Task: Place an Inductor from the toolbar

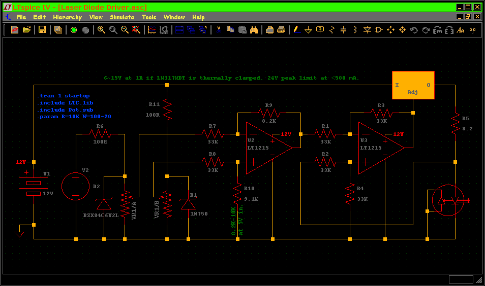Action: [x=355, y=29]
